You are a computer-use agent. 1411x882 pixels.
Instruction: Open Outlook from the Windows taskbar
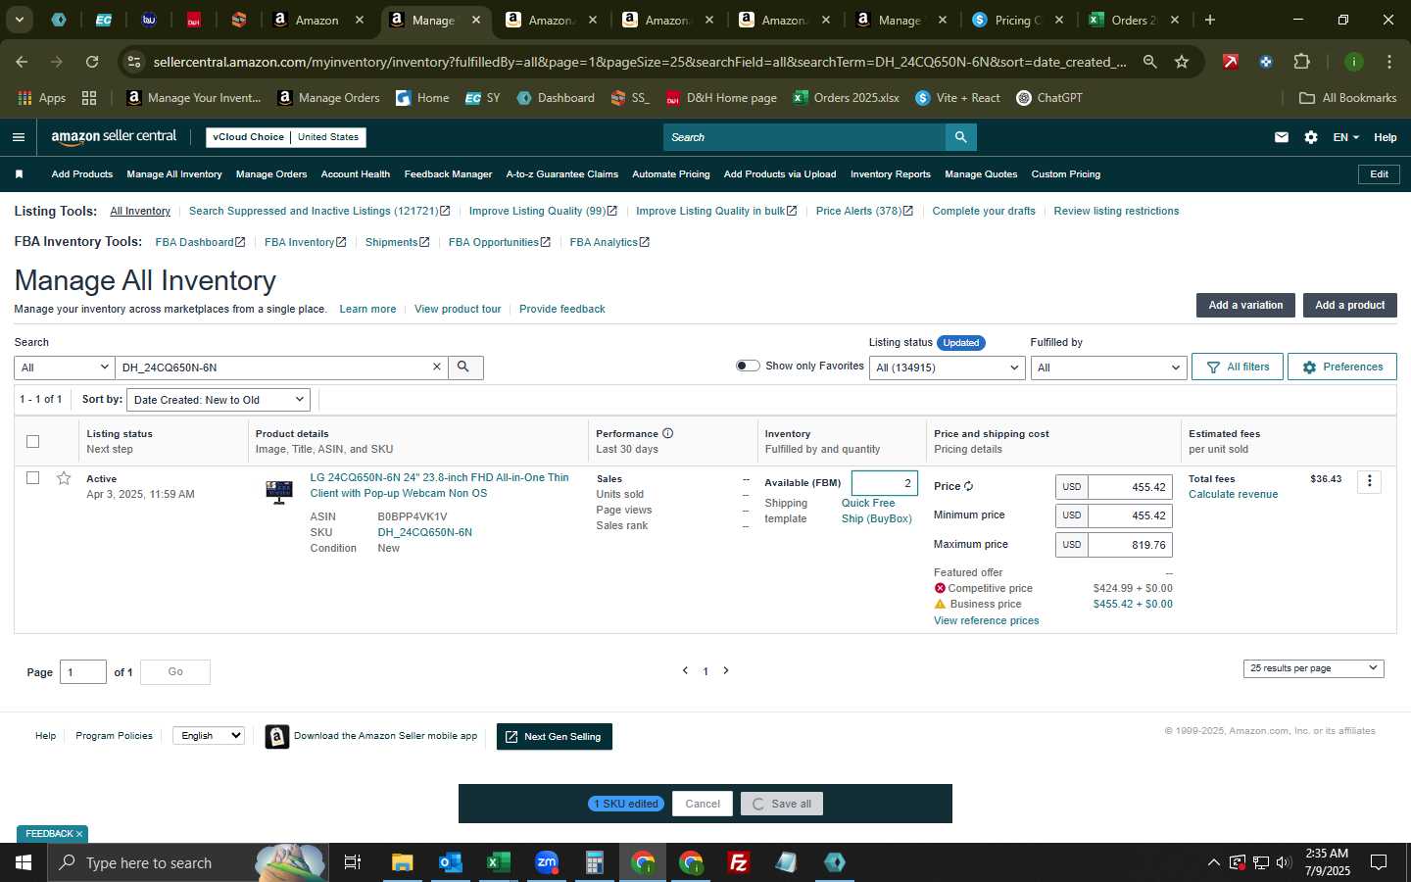451,862
